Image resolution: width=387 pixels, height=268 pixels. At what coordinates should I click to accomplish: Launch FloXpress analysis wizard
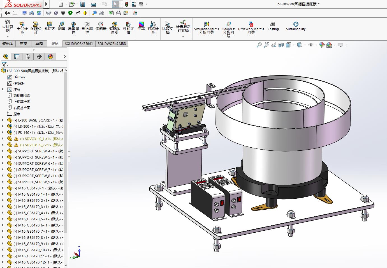click(228, 29)
